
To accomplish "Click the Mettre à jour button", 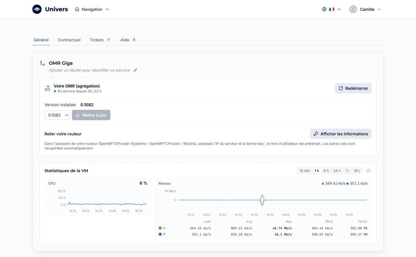I will [x=91, y=115].
